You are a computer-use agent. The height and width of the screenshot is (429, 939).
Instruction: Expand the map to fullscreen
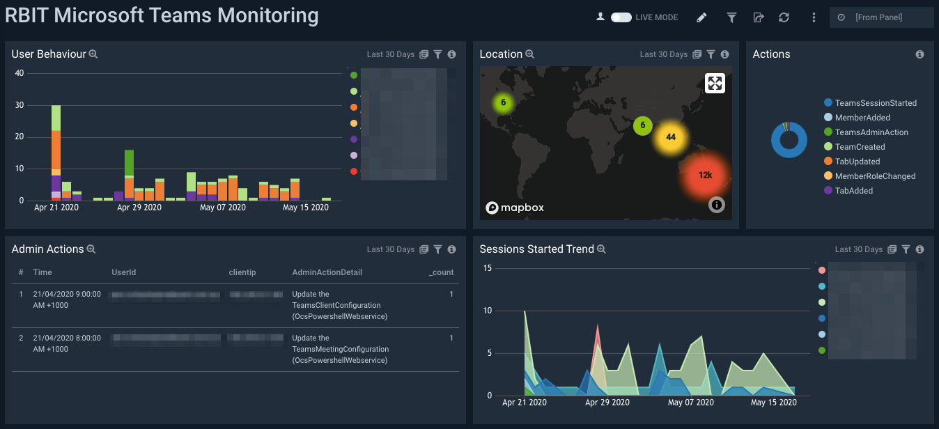(715, 83)
